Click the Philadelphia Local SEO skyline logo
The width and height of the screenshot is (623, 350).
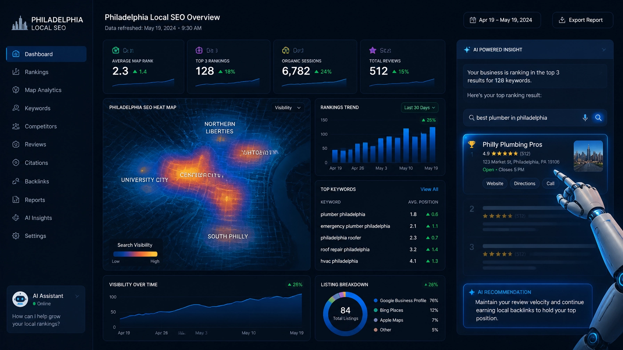tap(19, 23)
